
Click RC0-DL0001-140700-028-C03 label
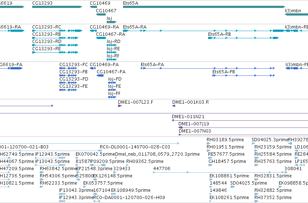click(x=135, y=147)
